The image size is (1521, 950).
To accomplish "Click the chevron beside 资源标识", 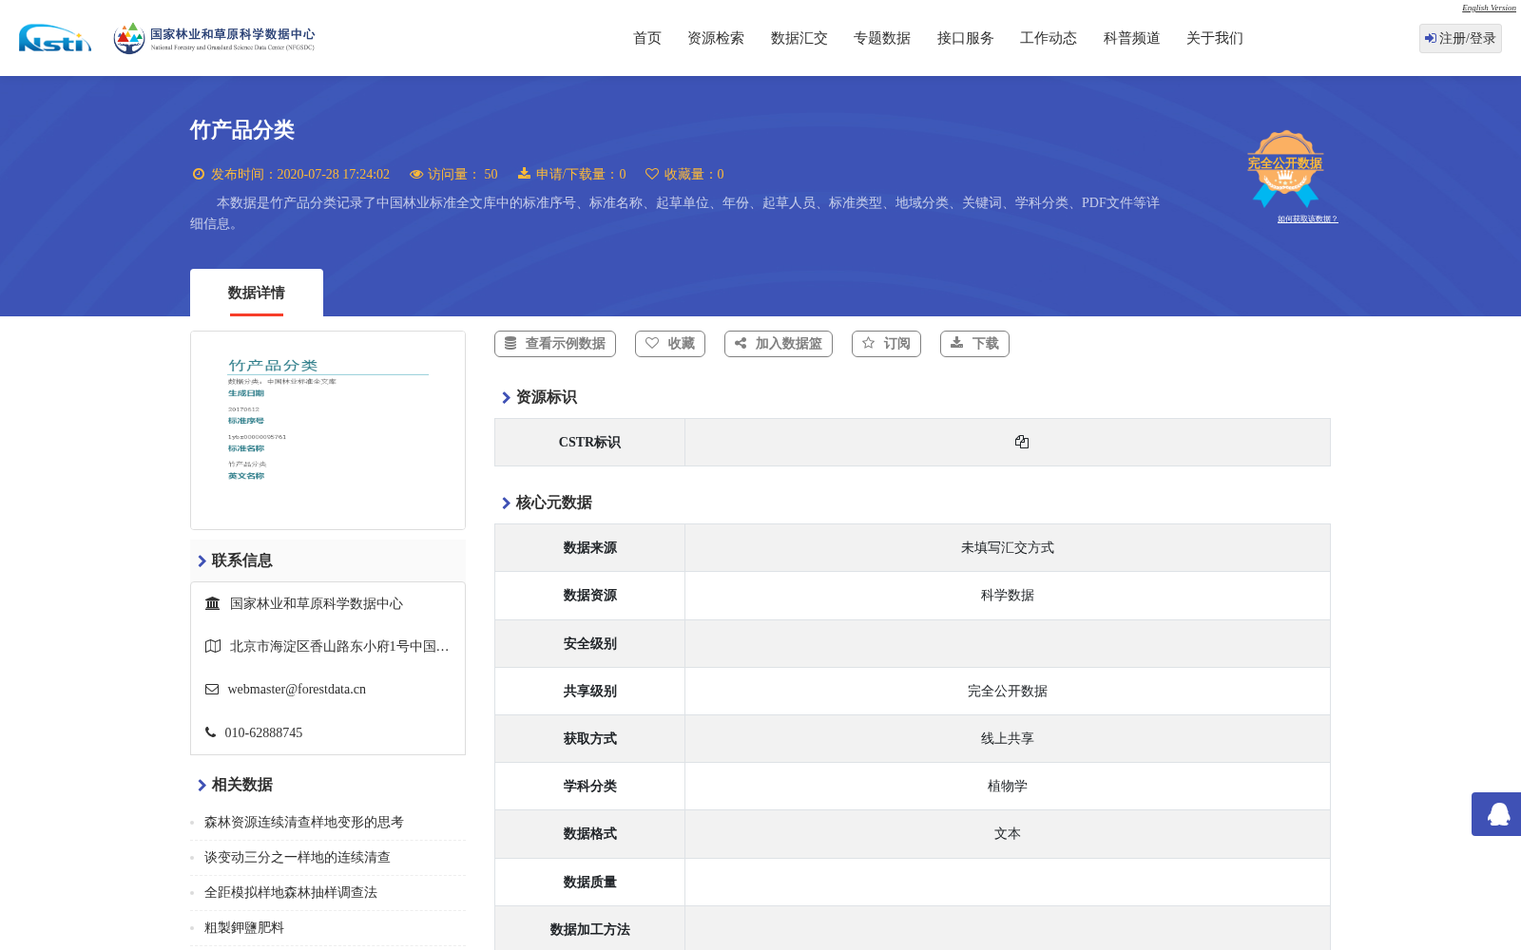I will coord(506,398).
